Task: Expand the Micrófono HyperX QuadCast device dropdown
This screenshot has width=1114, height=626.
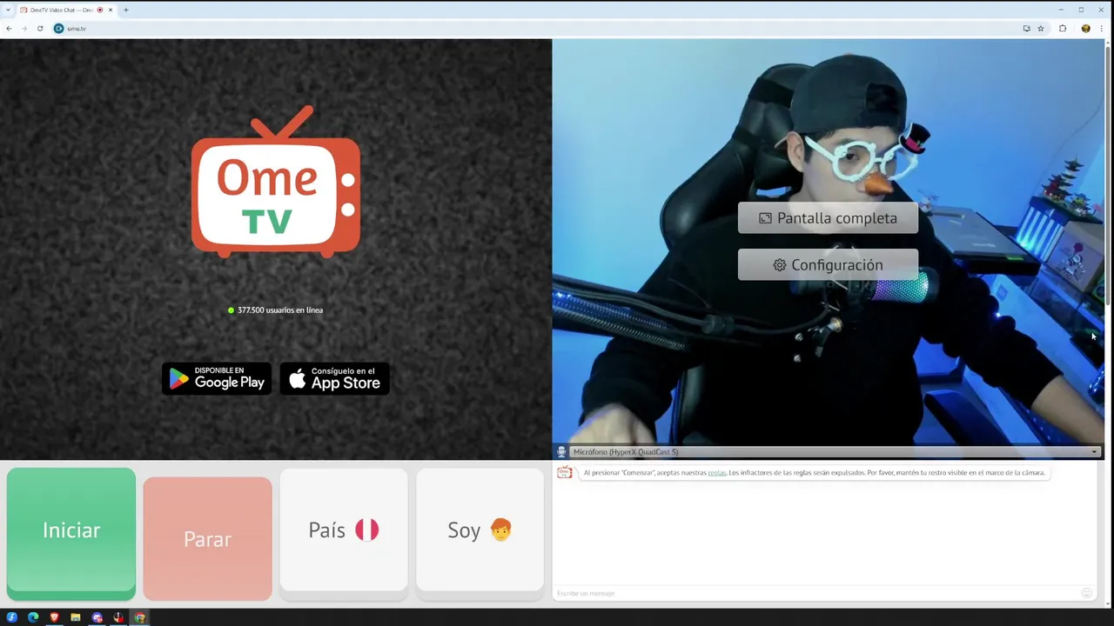Action: pos(835,452)
